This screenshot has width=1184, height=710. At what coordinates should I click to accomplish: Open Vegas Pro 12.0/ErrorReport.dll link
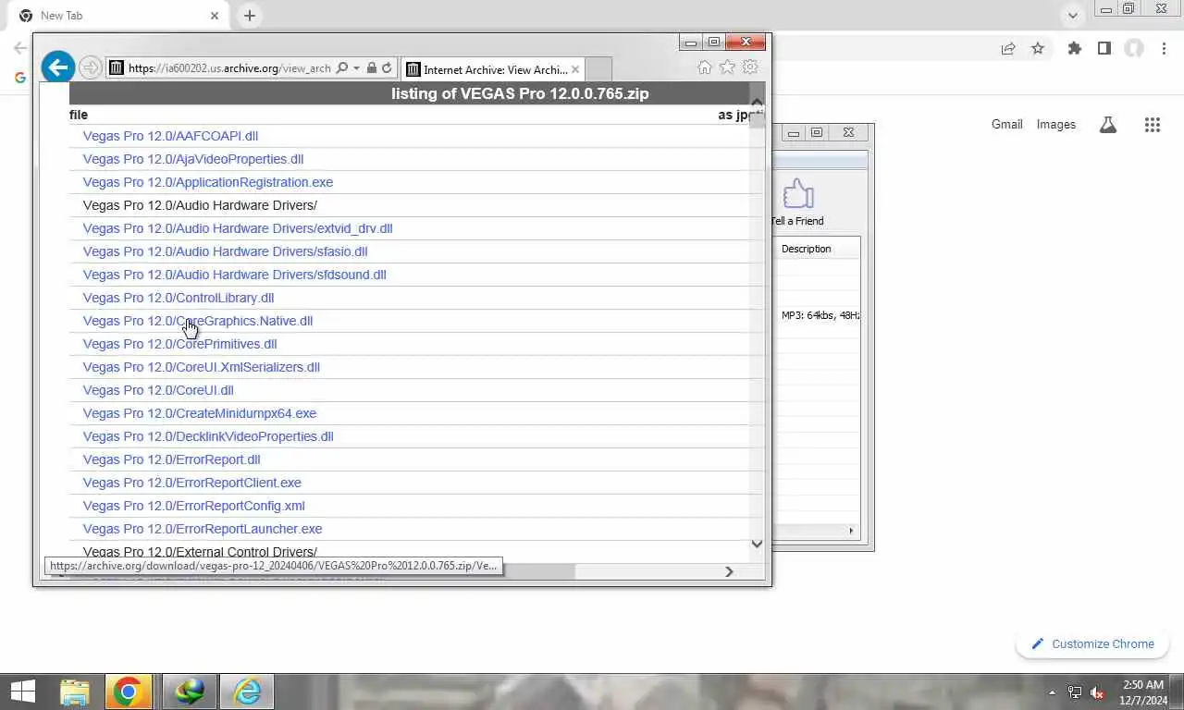172,459
